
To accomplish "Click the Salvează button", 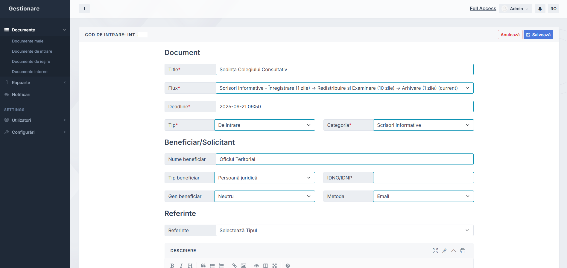I will pyautogui.click(x=538, y=35).
